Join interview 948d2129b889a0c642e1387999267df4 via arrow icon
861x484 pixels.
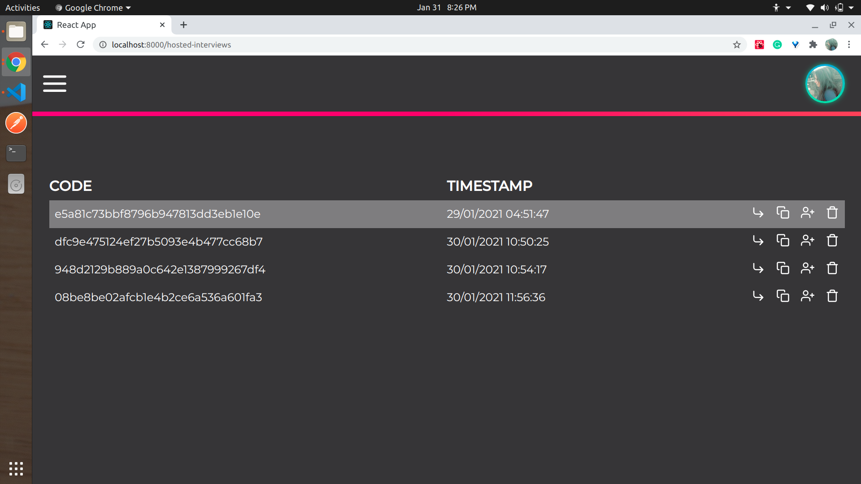[x=758, y=268]
